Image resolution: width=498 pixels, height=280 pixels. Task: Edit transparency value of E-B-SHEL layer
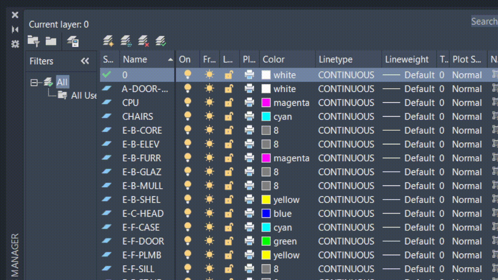442,199
